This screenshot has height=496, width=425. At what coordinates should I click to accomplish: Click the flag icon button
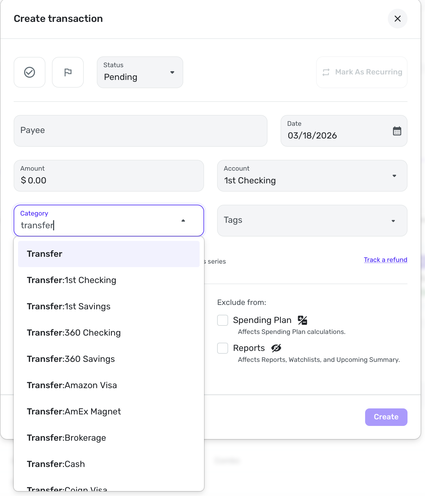pos(68,72)
